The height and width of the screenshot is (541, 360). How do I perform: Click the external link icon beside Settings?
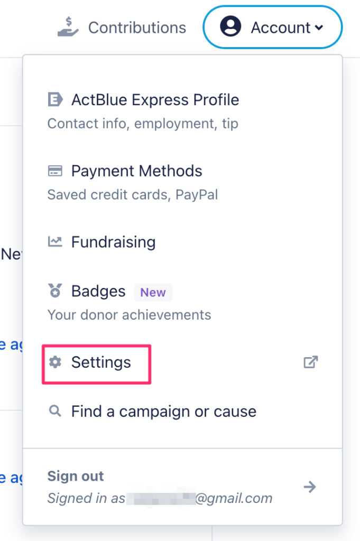311,362
